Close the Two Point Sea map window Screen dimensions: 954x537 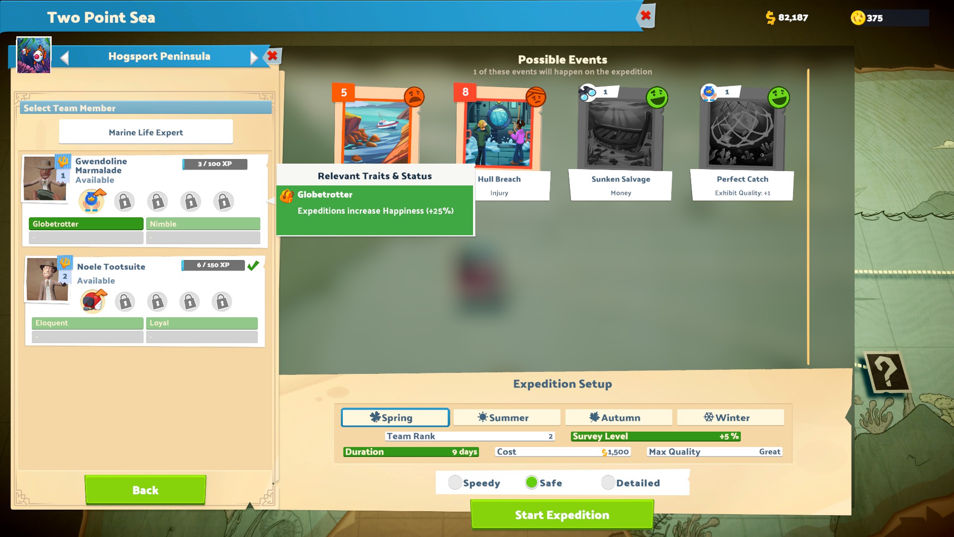click(x=645, y=15)
